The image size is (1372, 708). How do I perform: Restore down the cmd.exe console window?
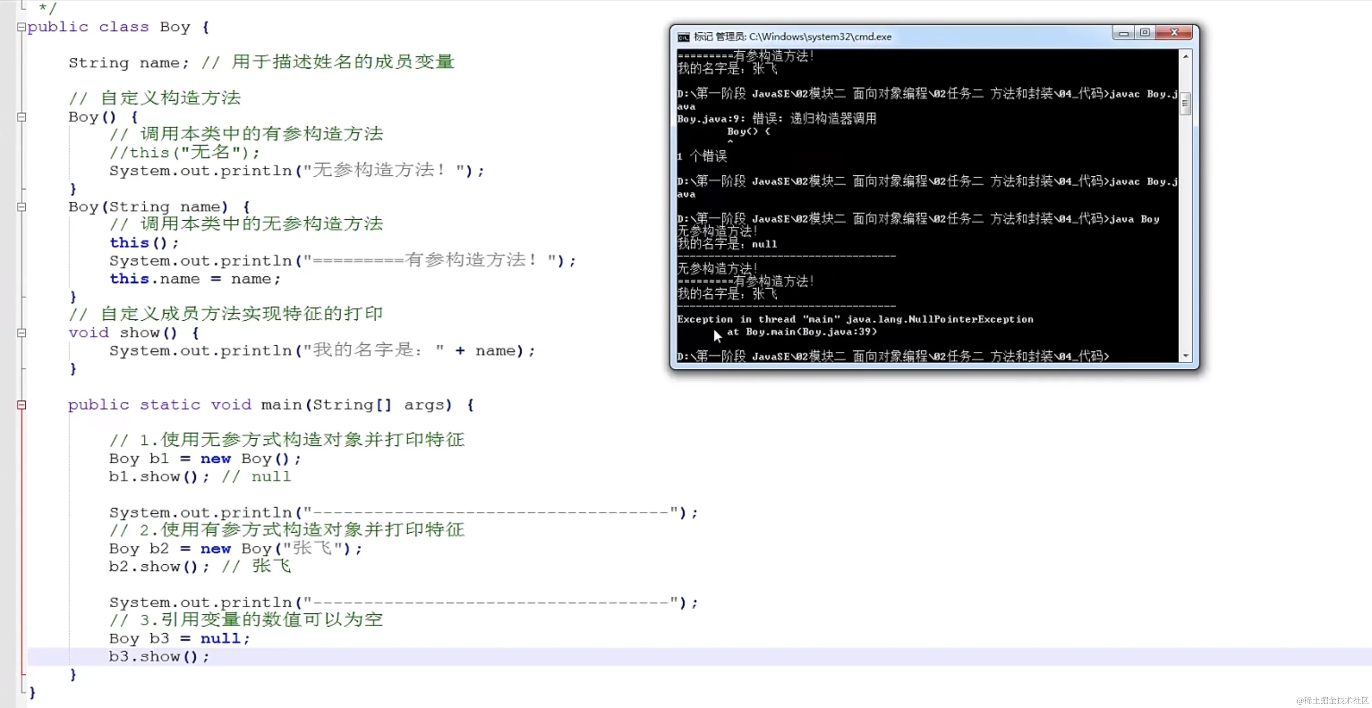1145,33
